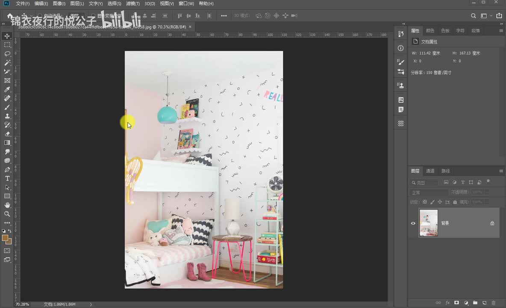Image resolution: width=506 pixels, height=308 pixels.
Task: Switch to the 颜色 tab
Action: (x=430, y=31)
